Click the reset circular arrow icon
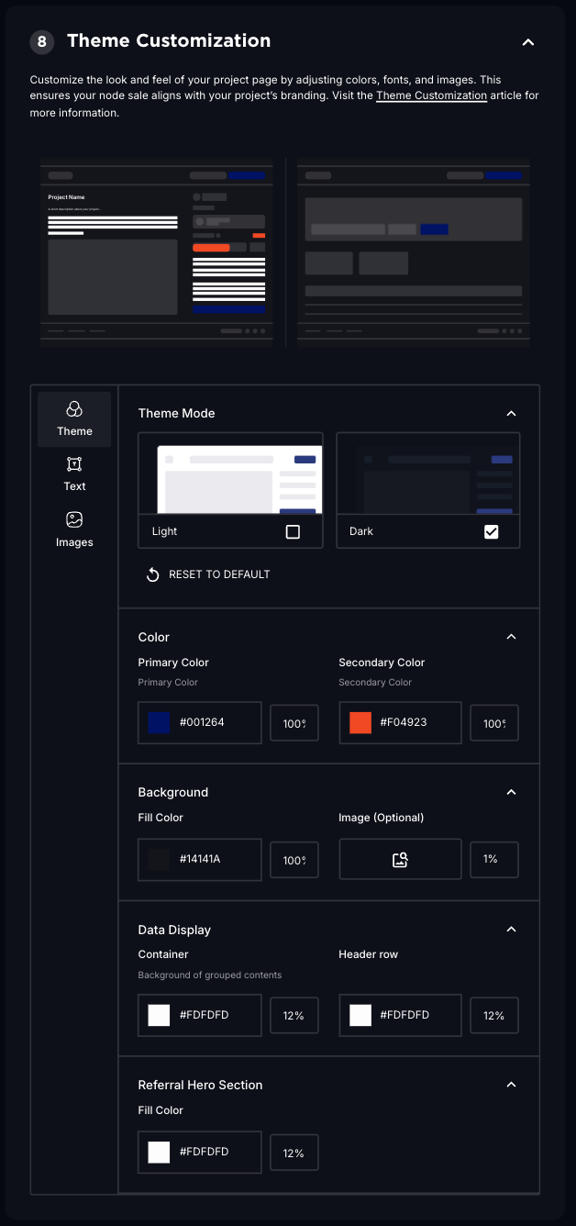The width and height of the screenshot is (576, 1226). click(153, 574)
